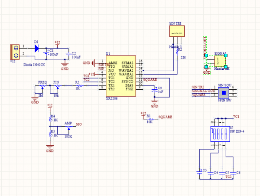Click the FSKI pin name inside U1
The height and width of the screenshot is (196, 260).
tap(129, 89)
